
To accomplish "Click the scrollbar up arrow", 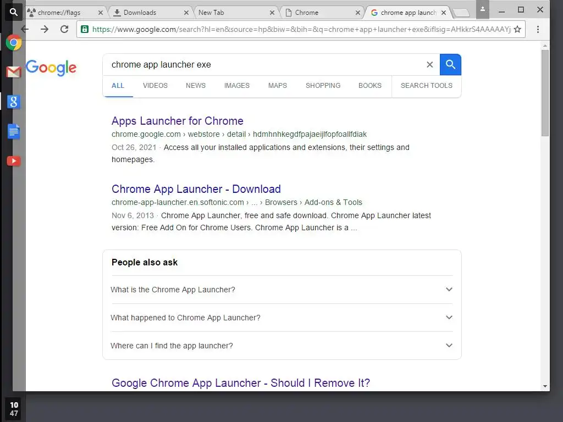I will [545, 46].
